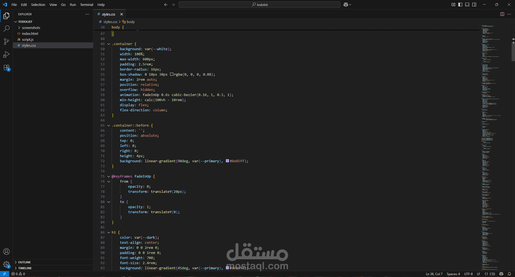Open the File menu

click(x=14, y=5)
